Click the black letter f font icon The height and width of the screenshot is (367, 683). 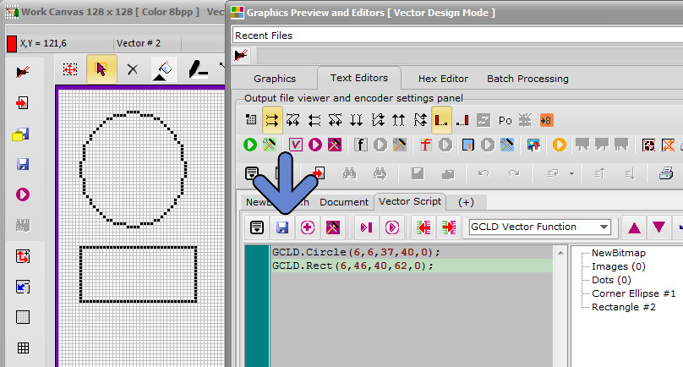360,145
